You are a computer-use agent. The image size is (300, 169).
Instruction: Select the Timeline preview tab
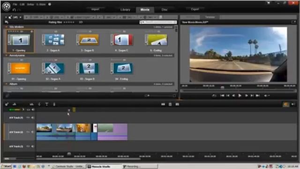(x=210, y=17)
